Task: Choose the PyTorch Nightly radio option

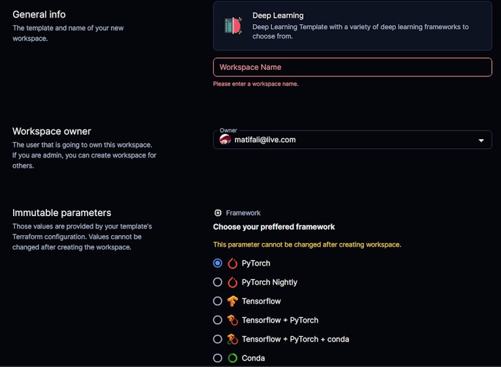Action: [x=218, y=283]
